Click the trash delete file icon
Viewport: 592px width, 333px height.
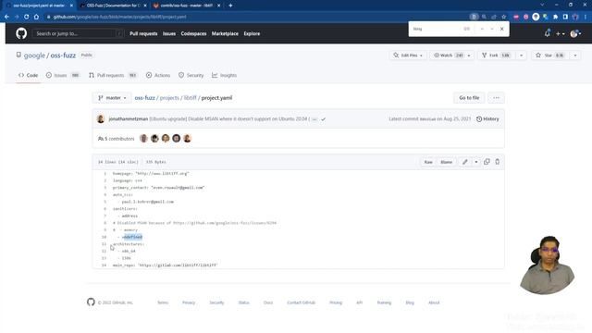pos(498,162)
